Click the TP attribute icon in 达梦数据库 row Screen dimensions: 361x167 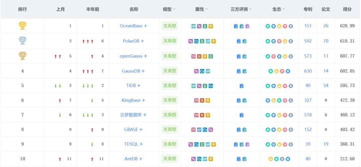196,115
